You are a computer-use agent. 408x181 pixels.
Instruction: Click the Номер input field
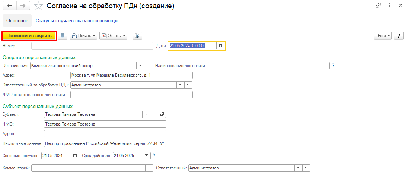[92, 46]
